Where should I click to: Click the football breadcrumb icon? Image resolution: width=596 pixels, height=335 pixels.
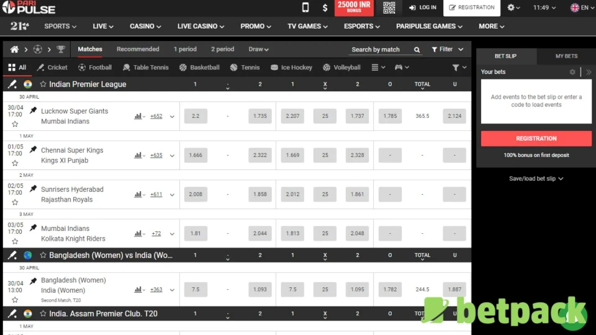pyautogui.click(x=38, y=50)
